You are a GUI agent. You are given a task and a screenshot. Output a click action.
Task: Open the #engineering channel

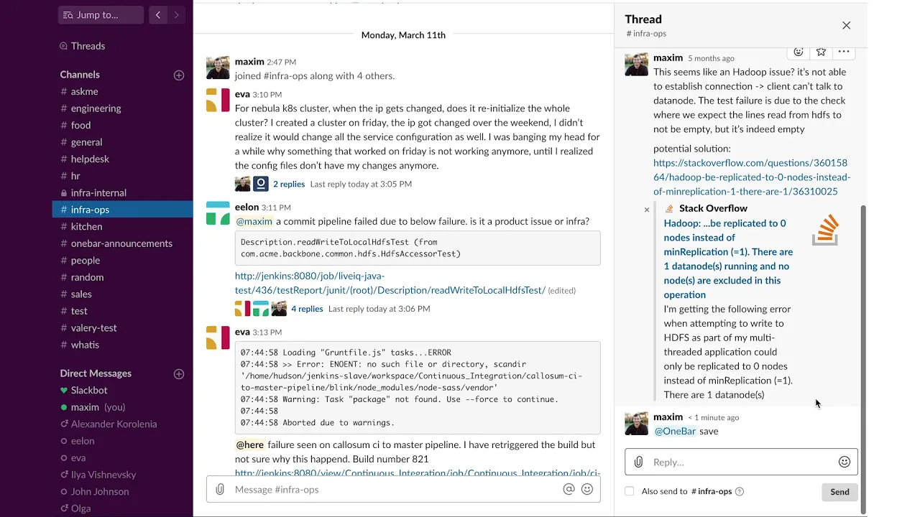point(96,108)
